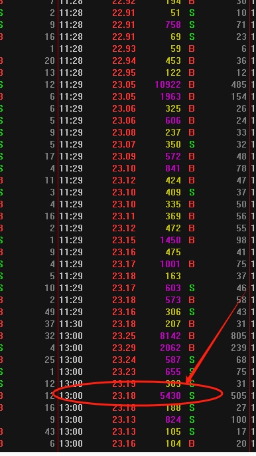Viewport: 256px width, 456px height.
Task: Click the price 23.29
Action: click(124, 348)
